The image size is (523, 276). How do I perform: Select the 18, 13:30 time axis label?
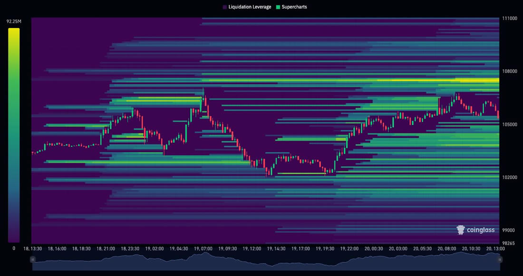[33, 248]
